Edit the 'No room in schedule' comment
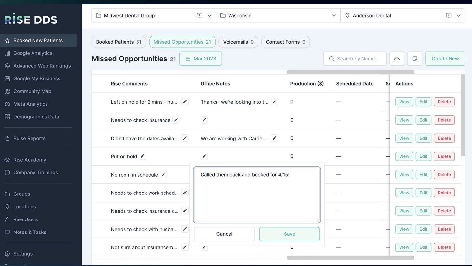 pyautogui.click(x=164, y=175)
